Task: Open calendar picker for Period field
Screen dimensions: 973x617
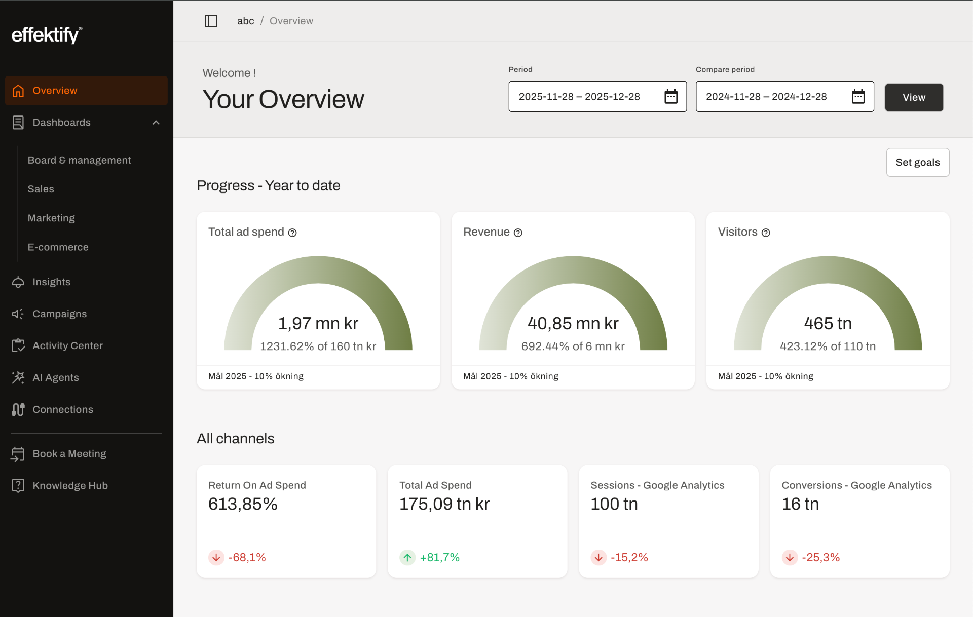Action: (x=670, y=96)
